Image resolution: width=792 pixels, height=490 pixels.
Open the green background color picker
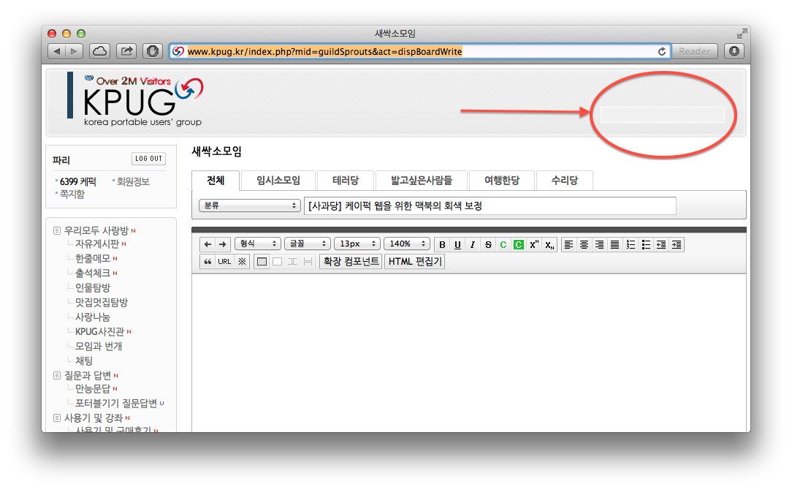pos(518,245)
